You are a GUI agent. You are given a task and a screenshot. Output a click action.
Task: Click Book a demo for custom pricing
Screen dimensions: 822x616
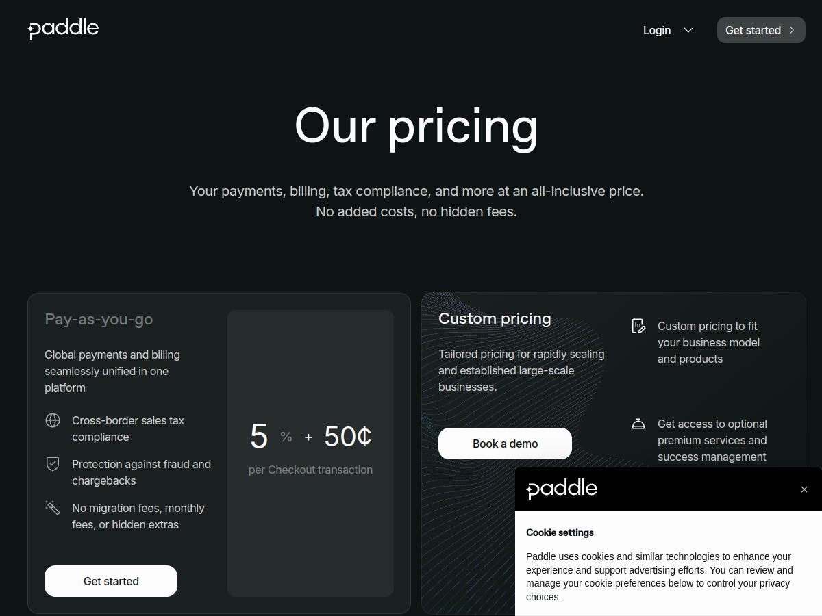(505, 443)
